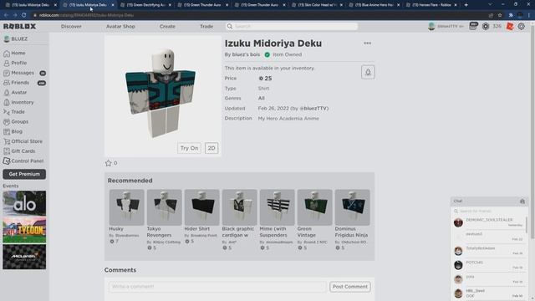Image resolution: width=535 pixels, height=301 pixels.
Task: Open Avatar Shop in top navigation
Action: (120, 26)
